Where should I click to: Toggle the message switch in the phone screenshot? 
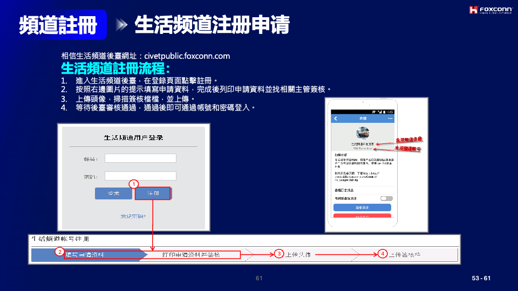click(386, 198)
